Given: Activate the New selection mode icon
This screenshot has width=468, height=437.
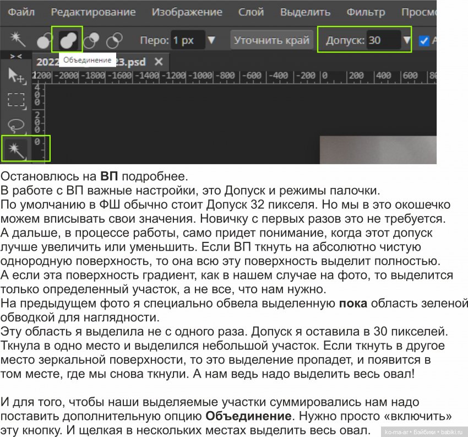Looking at the screenshot, I should pyautogui.click(x=45, y=40).
